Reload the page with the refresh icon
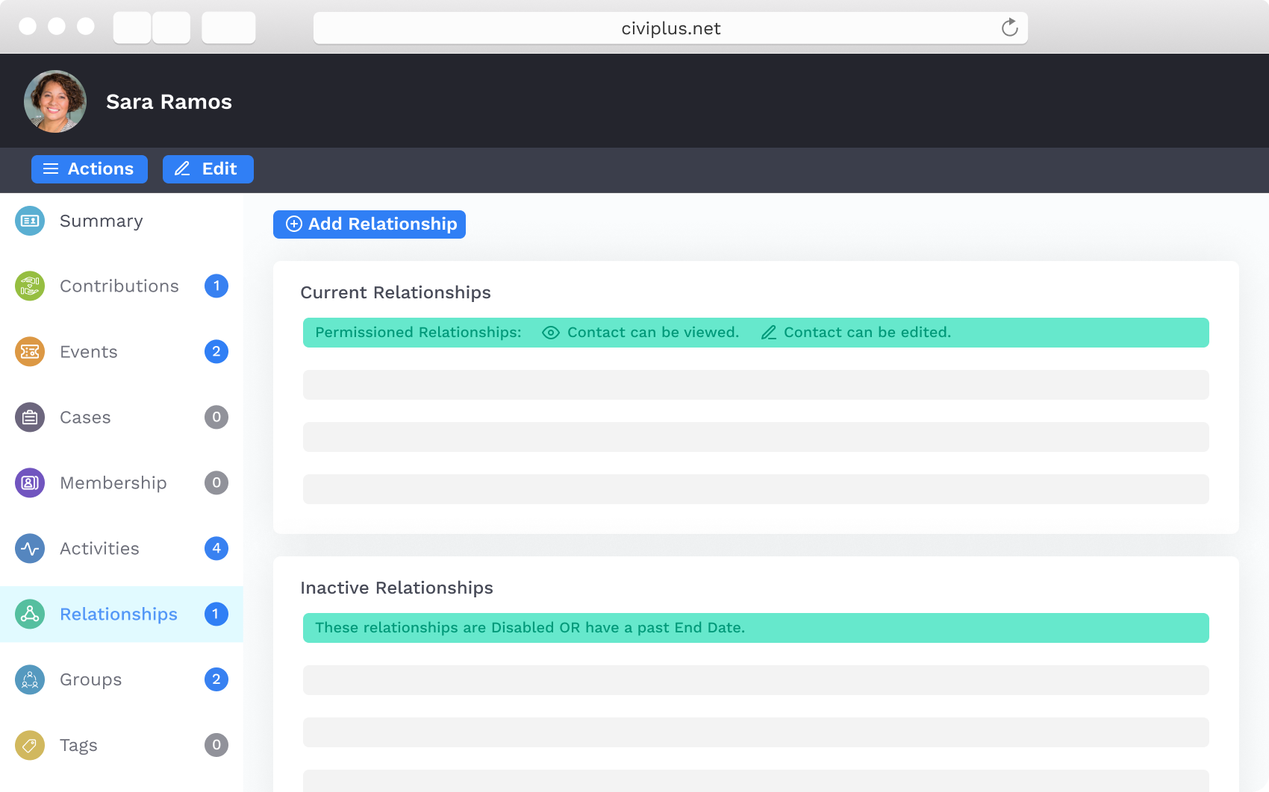Screen dimensions: 1269x792 (1010, 28)
